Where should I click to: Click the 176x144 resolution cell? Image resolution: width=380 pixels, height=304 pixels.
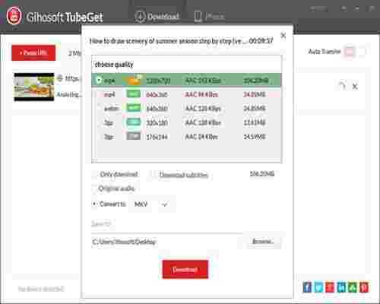(157, 137)
